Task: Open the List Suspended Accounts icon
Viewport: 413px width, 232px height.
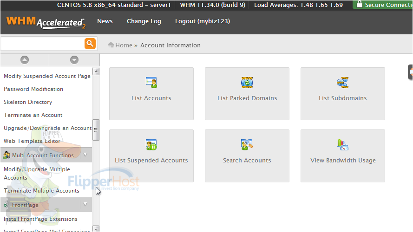Action: (151, 145)
